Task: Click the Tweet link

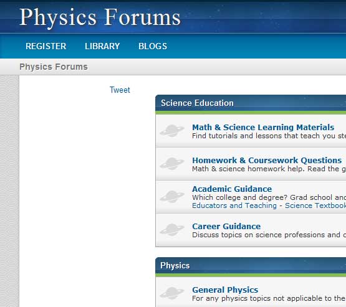Action: (120, 90)
